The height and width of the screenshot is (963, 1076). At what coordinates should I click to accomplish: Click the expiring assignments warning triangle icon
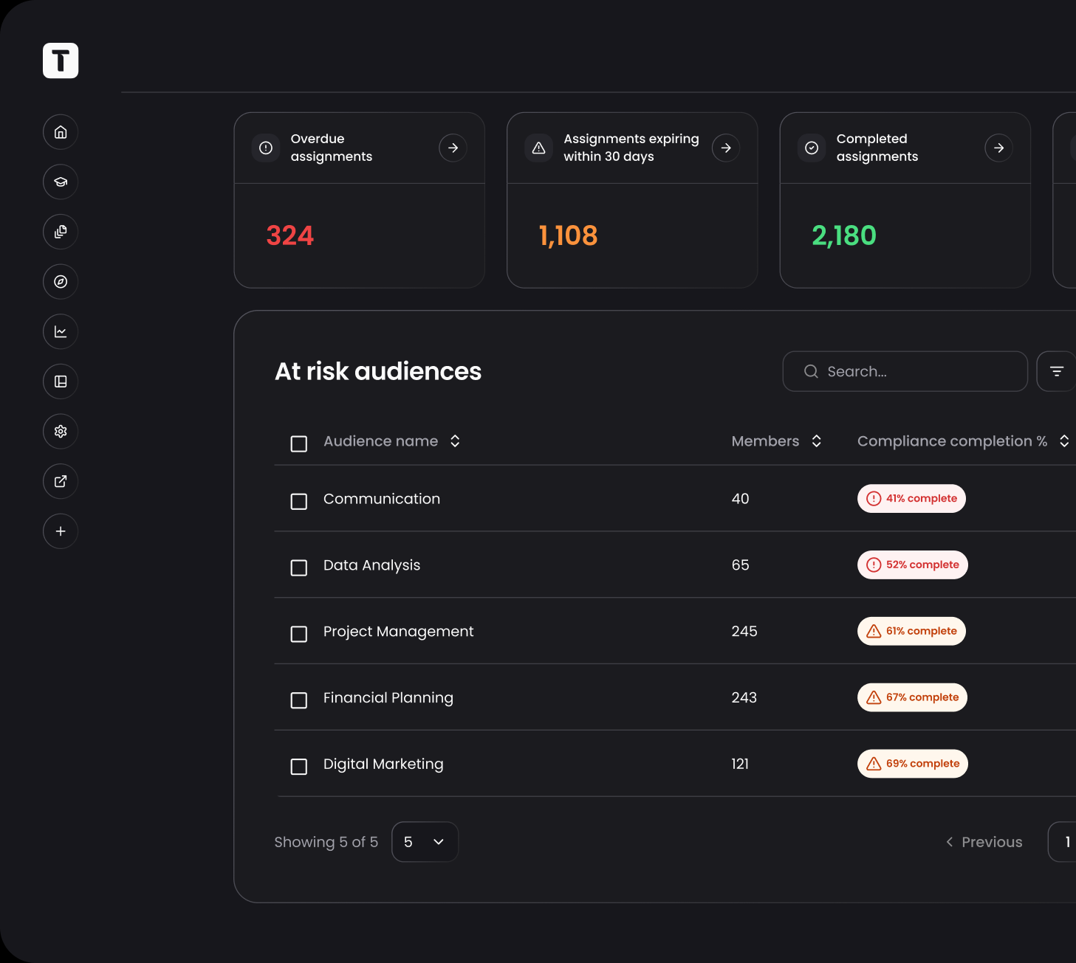(x=539, y=148)
